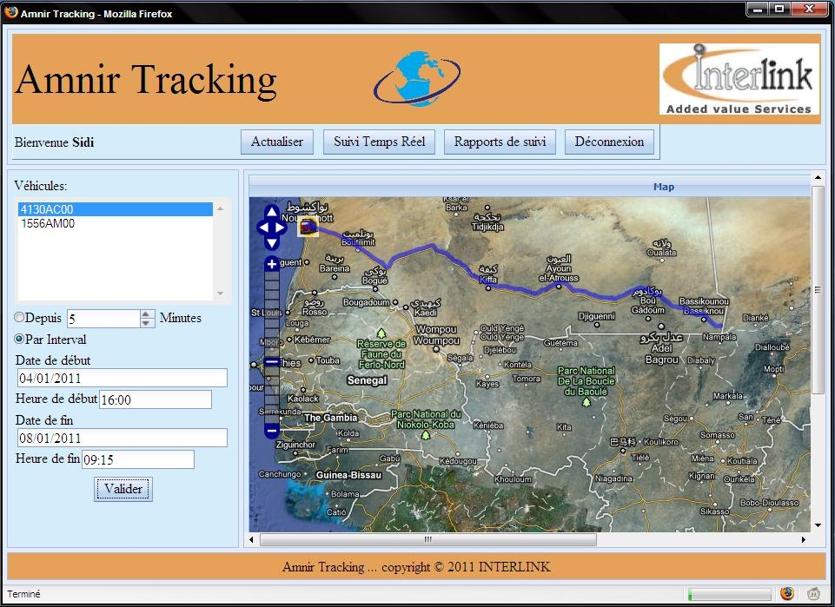835x607 pixels.
Task: Click the horizontal scrollbar below the map
Action: click(x=427, y=539)
